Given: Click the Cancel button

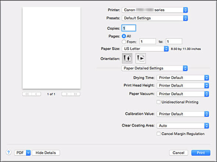Looking at the screenshot, I should [x=178, y=153].
